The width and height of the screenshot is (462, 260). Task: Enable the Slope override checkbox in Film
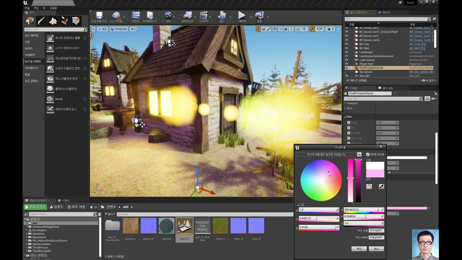tap(349, 123)
